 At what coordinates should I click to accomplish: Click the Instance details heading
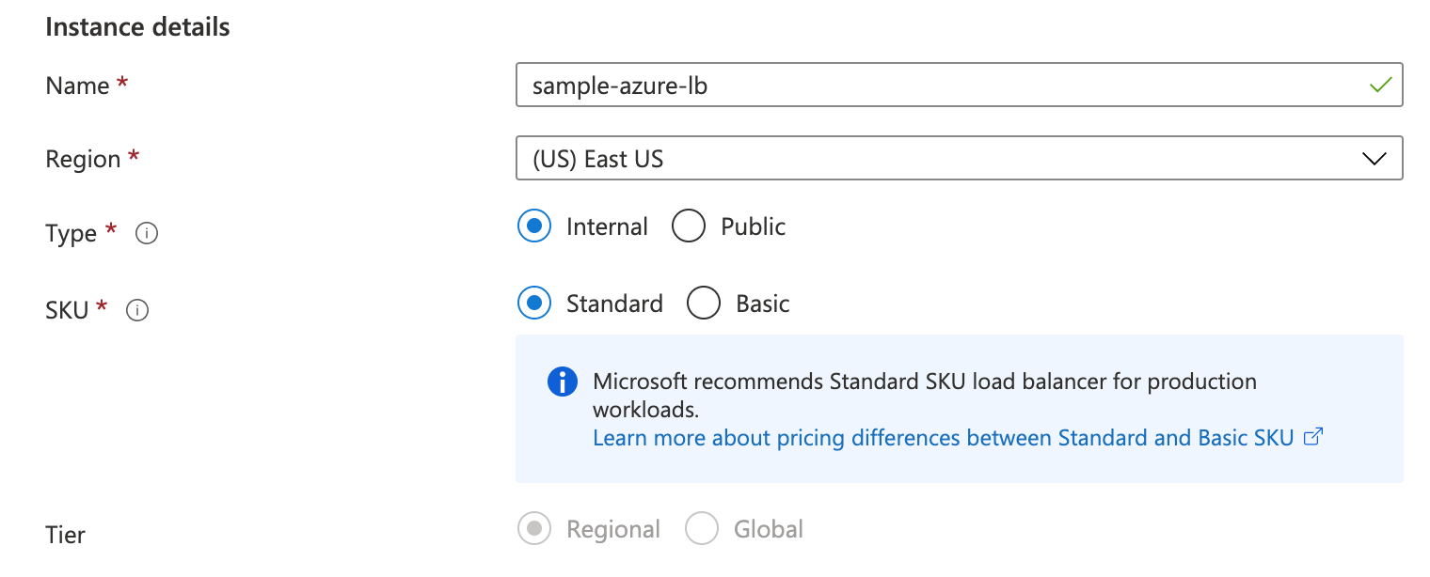click(137, 27)
